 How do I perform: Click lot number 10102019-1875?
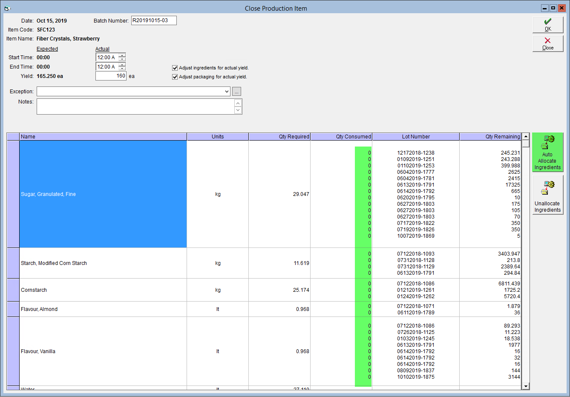(x=416, y=377)
